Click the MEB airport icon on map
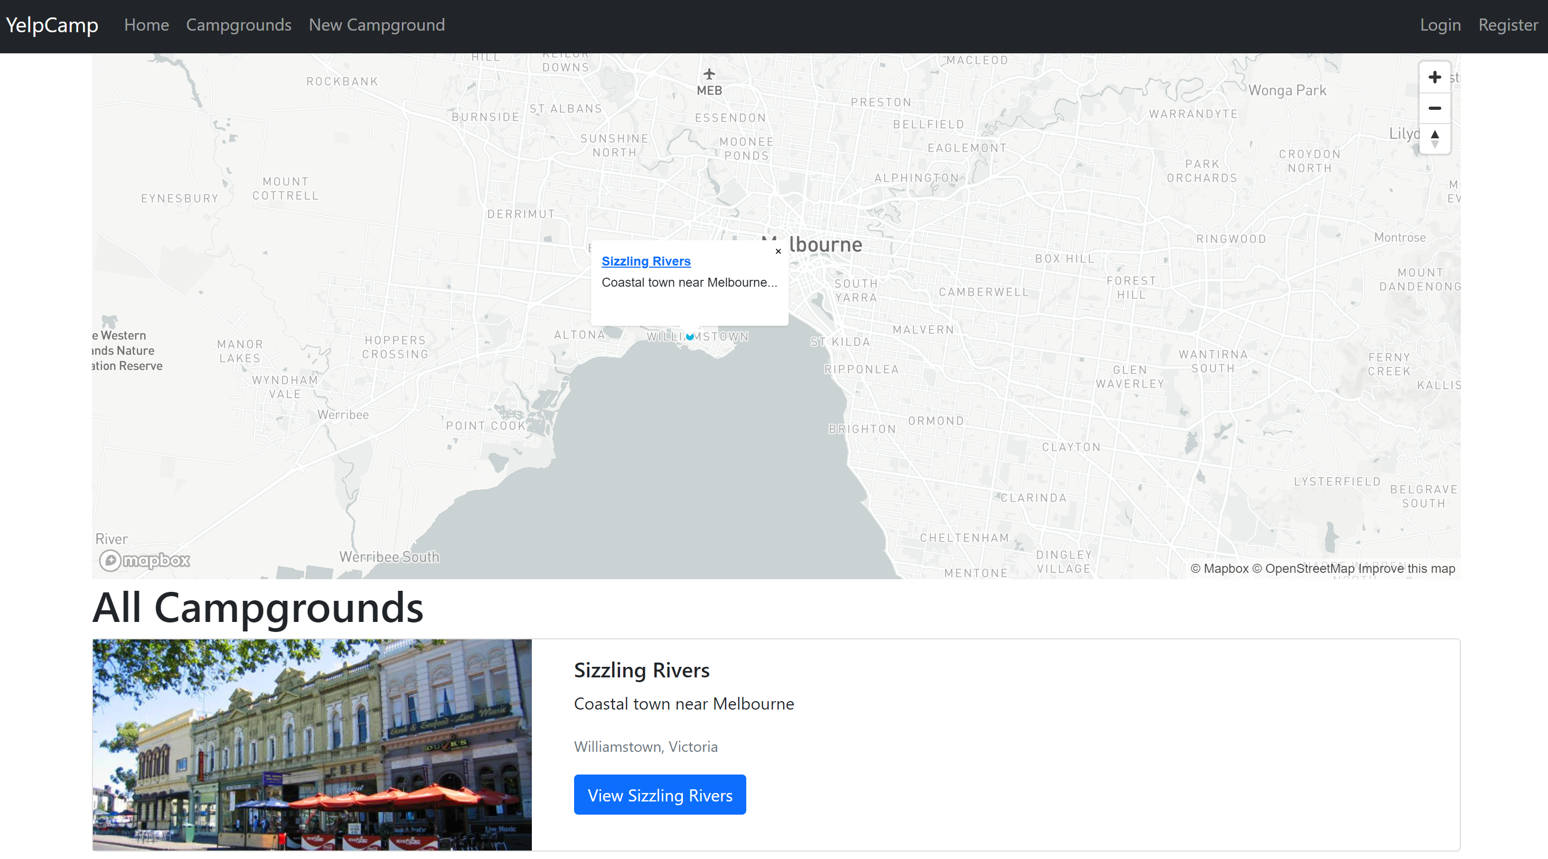Screen dimensions: 1548x859 [x=709, y=74]
